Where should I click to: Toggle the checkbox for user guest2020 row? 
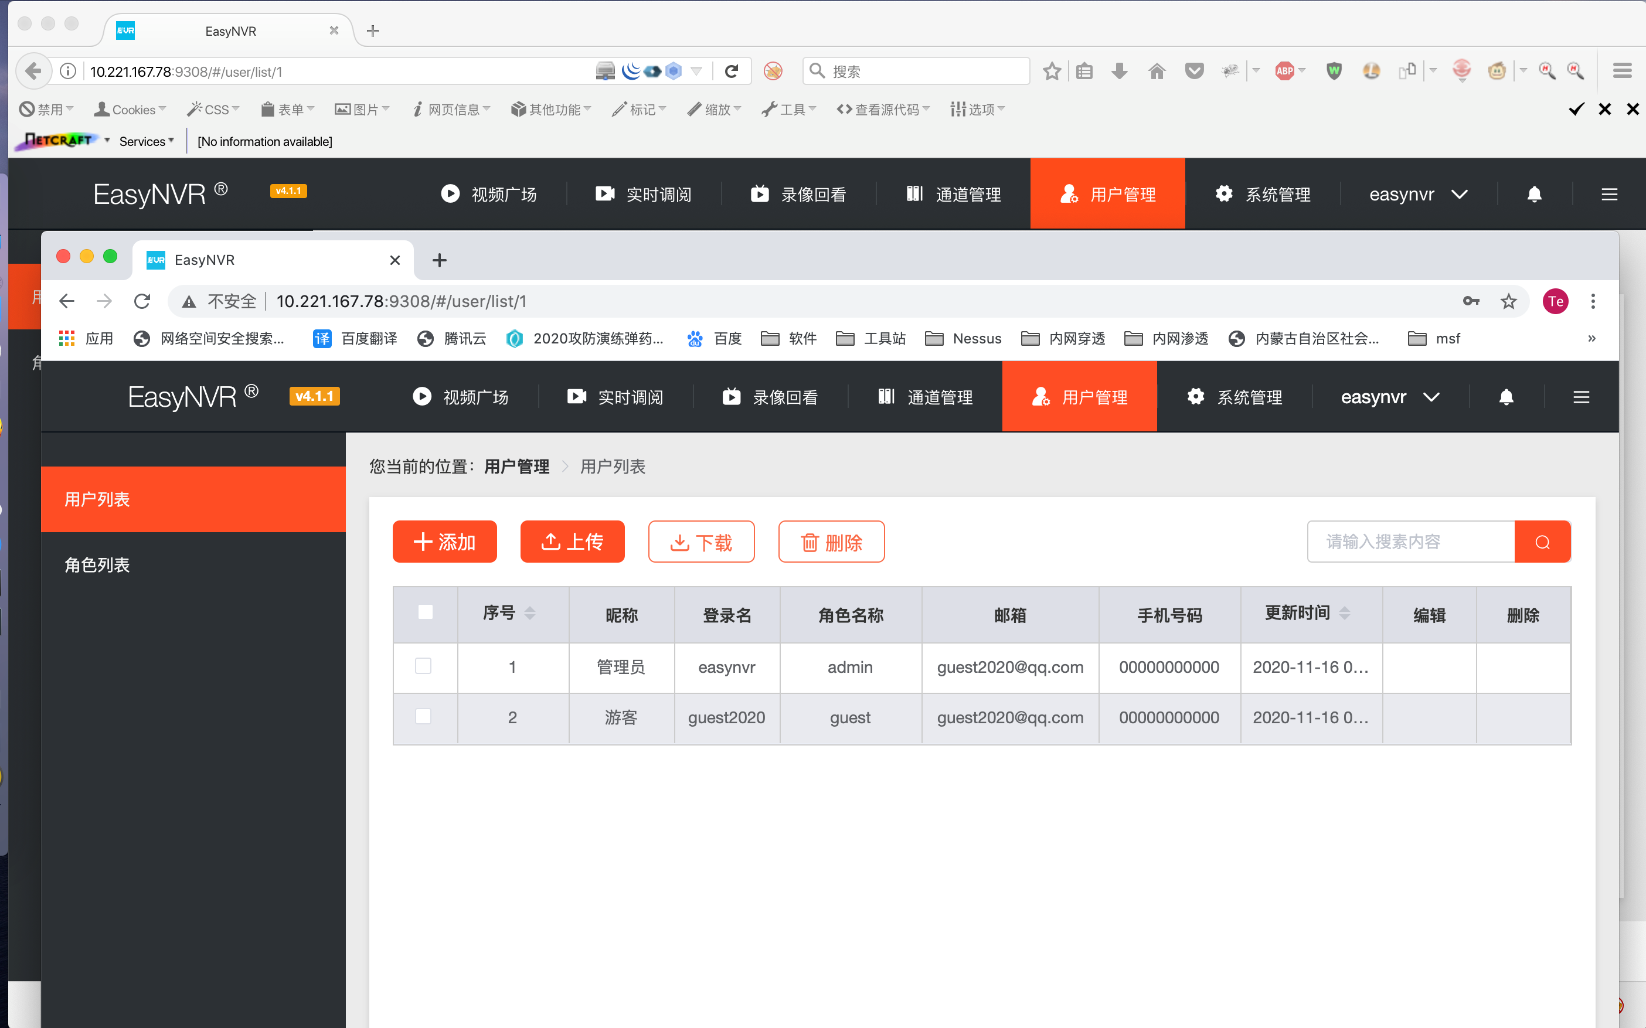click(423, 716)
